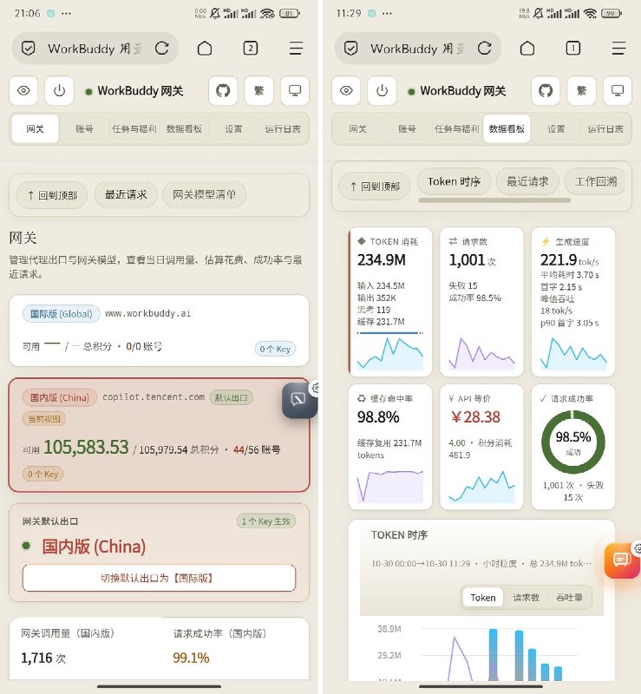The height and width of the screenshot is (694, 641).
Task: Click 工作回溯 chip
Action: [x=595, y=181]
